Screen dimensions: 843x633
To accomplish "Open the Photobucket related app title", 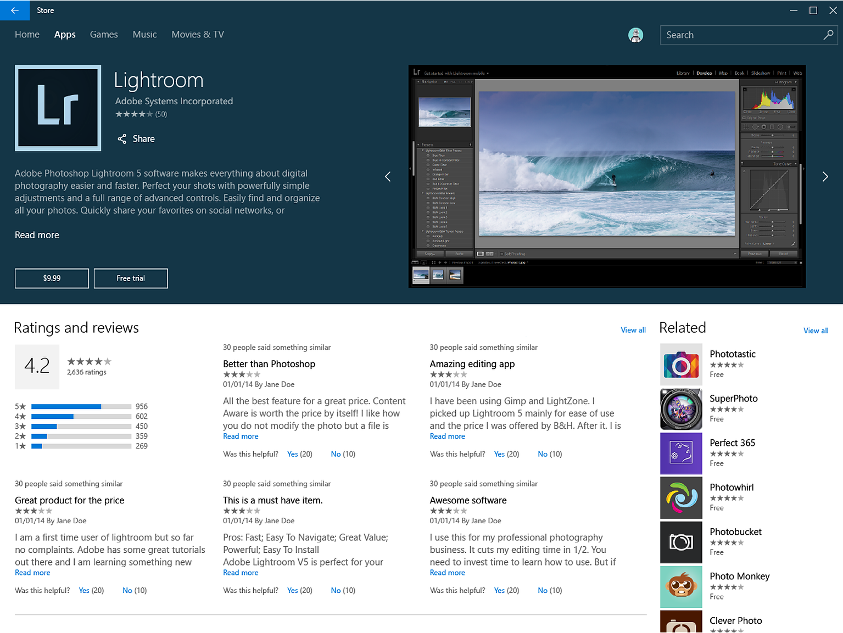I will [x=735, y=532].
